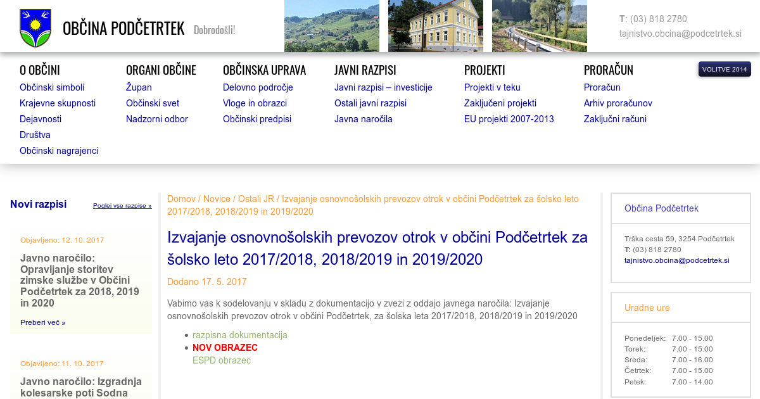Go to Domov in breadcrumb
This screenshot has height=399, width=760.
pyautogui.click(x=181, y=198)
